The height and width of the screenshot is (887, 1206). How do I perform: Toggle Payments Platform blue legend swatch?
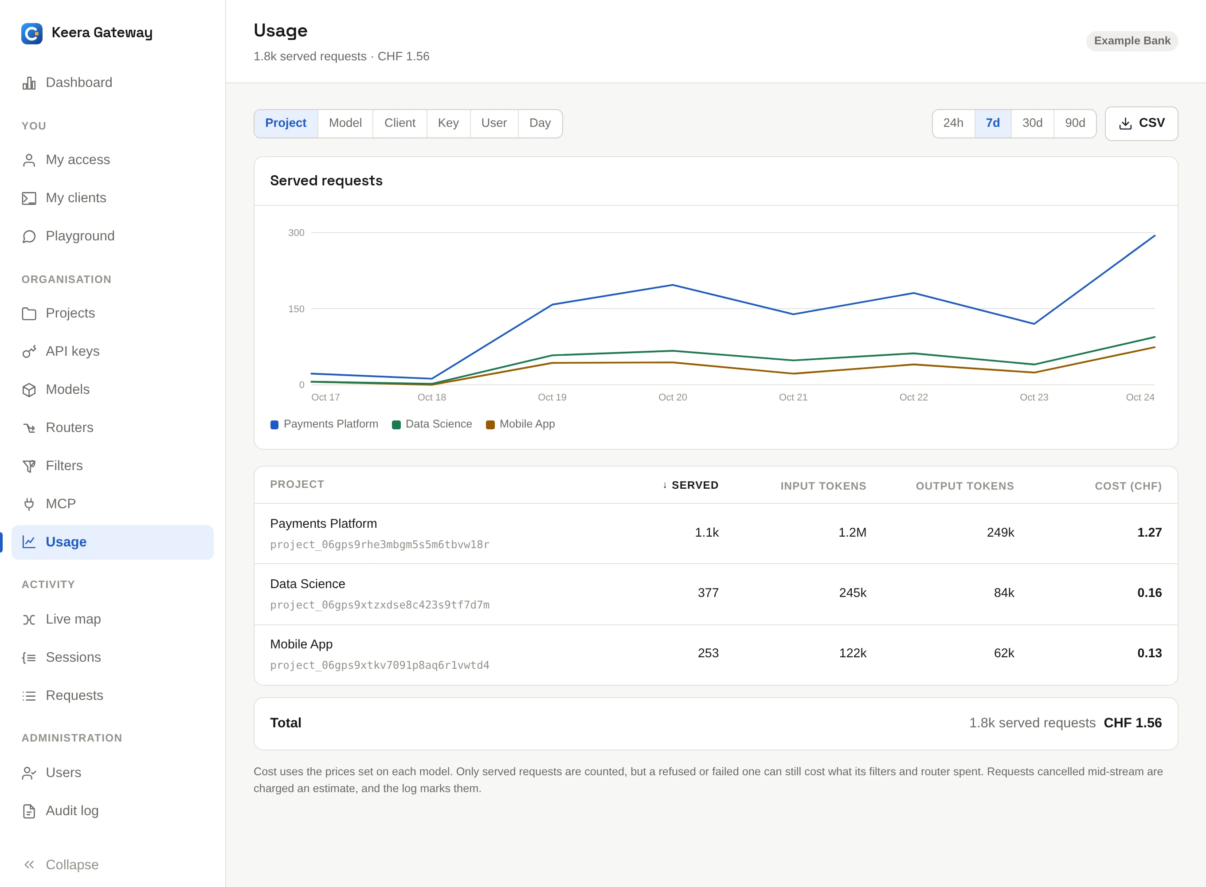(x=274, y=425)
